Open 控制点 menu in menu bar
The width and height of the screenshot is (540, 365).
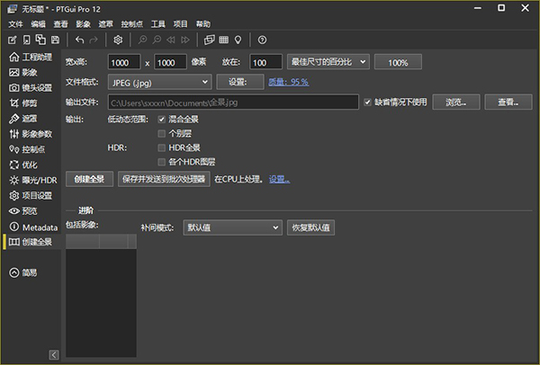(x=132, y=24)
